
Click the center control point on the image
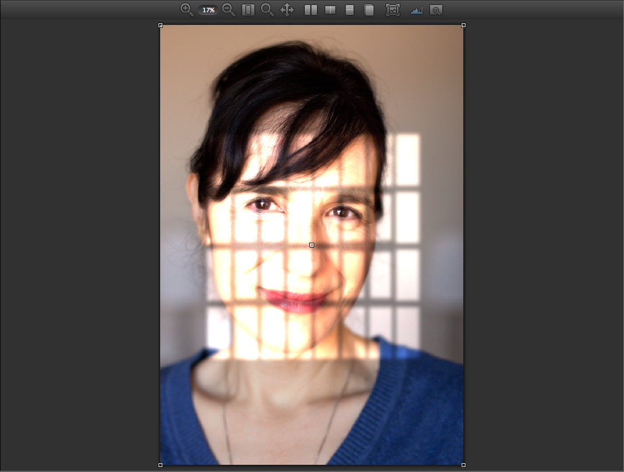coord(311,245)
